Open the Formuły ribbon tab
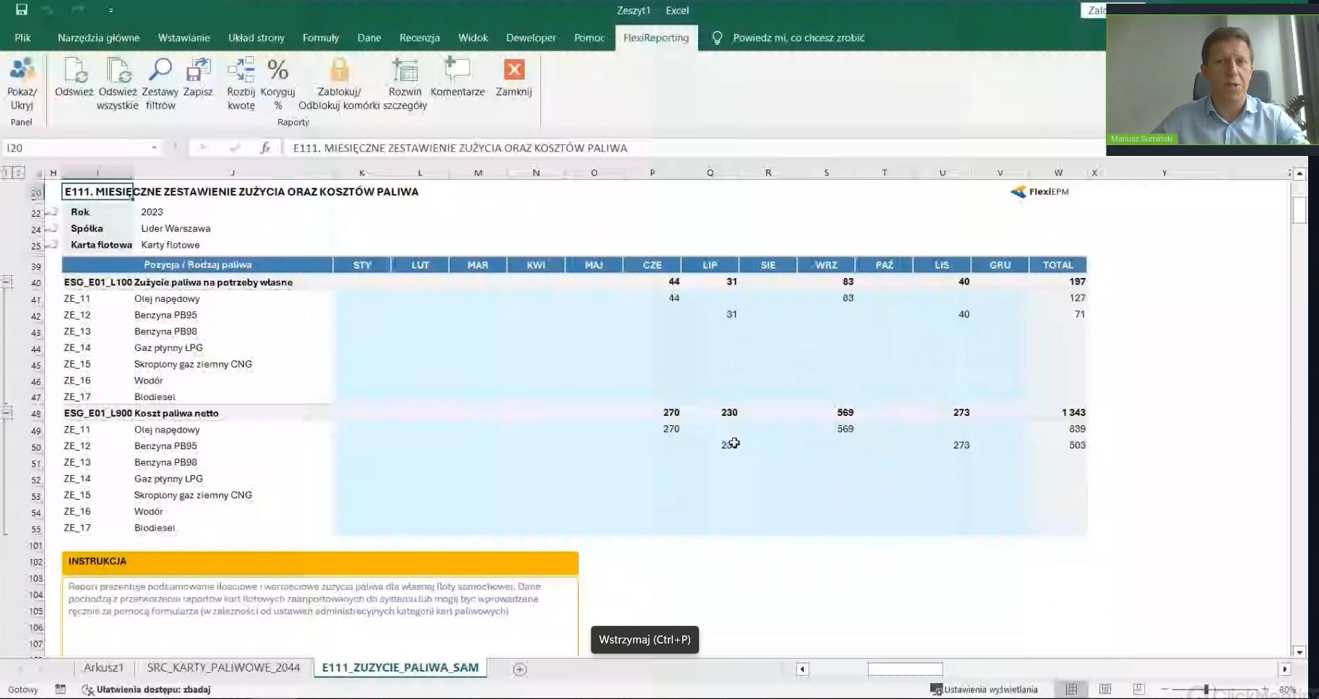Image resolution: width=1319 pixels, height=699 pixels. [320, 38]
